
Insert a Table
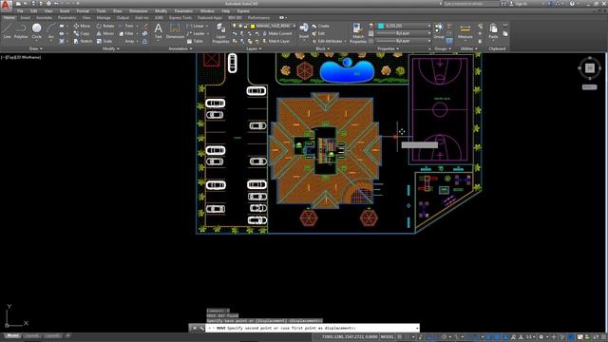195,41
